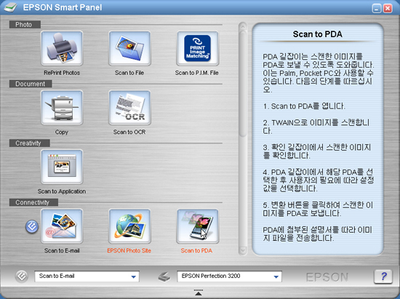
Task: Close the EPSON Smart Panel window
Action: (x=388, y=9)
